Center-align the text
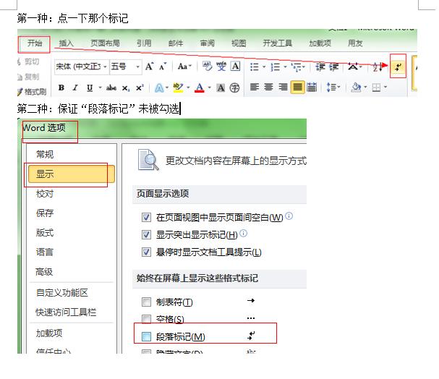 pyautogui.click(x=268, y=88)
